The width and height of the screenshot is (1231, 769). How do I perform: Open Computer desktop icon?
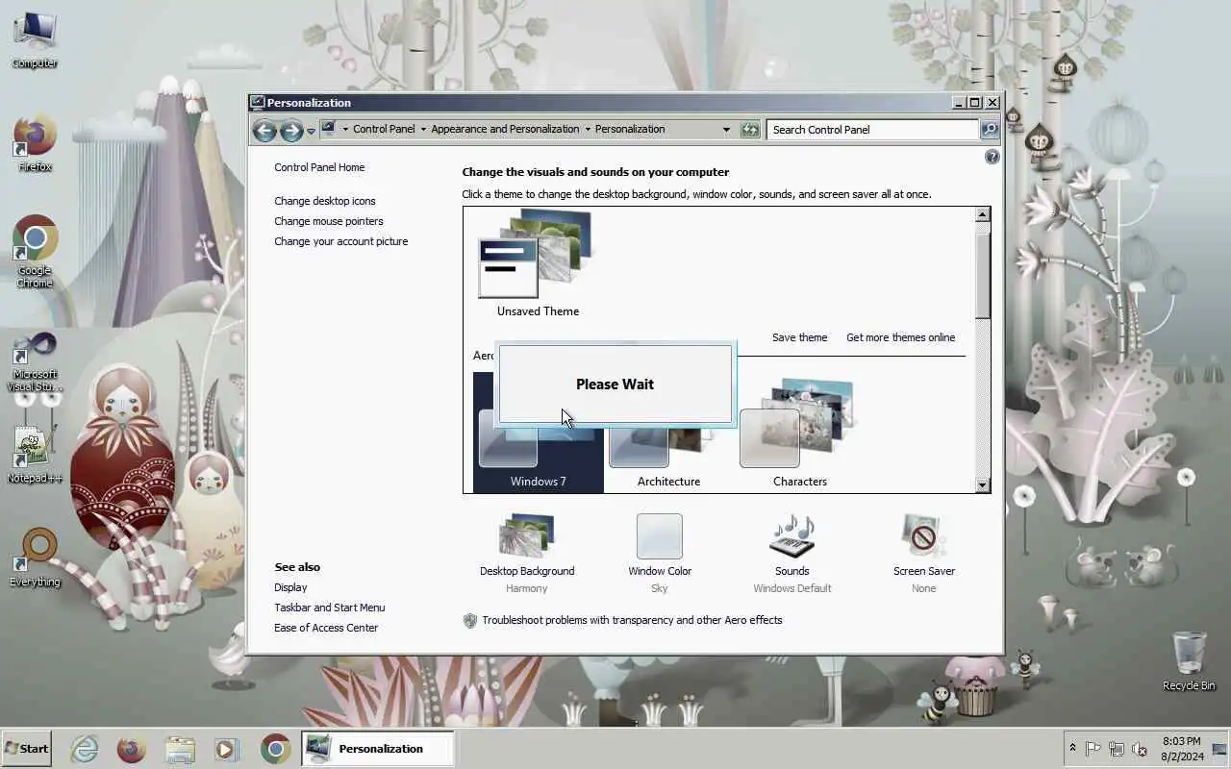[x=35, y=39]
